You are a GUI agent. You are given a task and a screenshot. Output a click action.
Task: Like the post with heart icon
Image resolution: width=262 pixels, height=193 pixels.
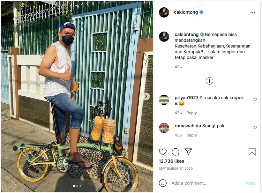coord(163,152)
